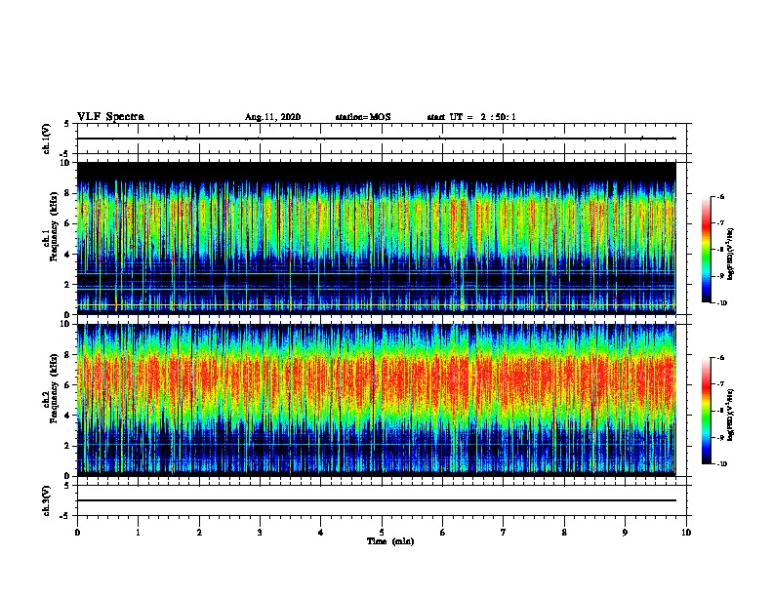
Task: Click the "4" minute time tick label
Action: point(321,533)
